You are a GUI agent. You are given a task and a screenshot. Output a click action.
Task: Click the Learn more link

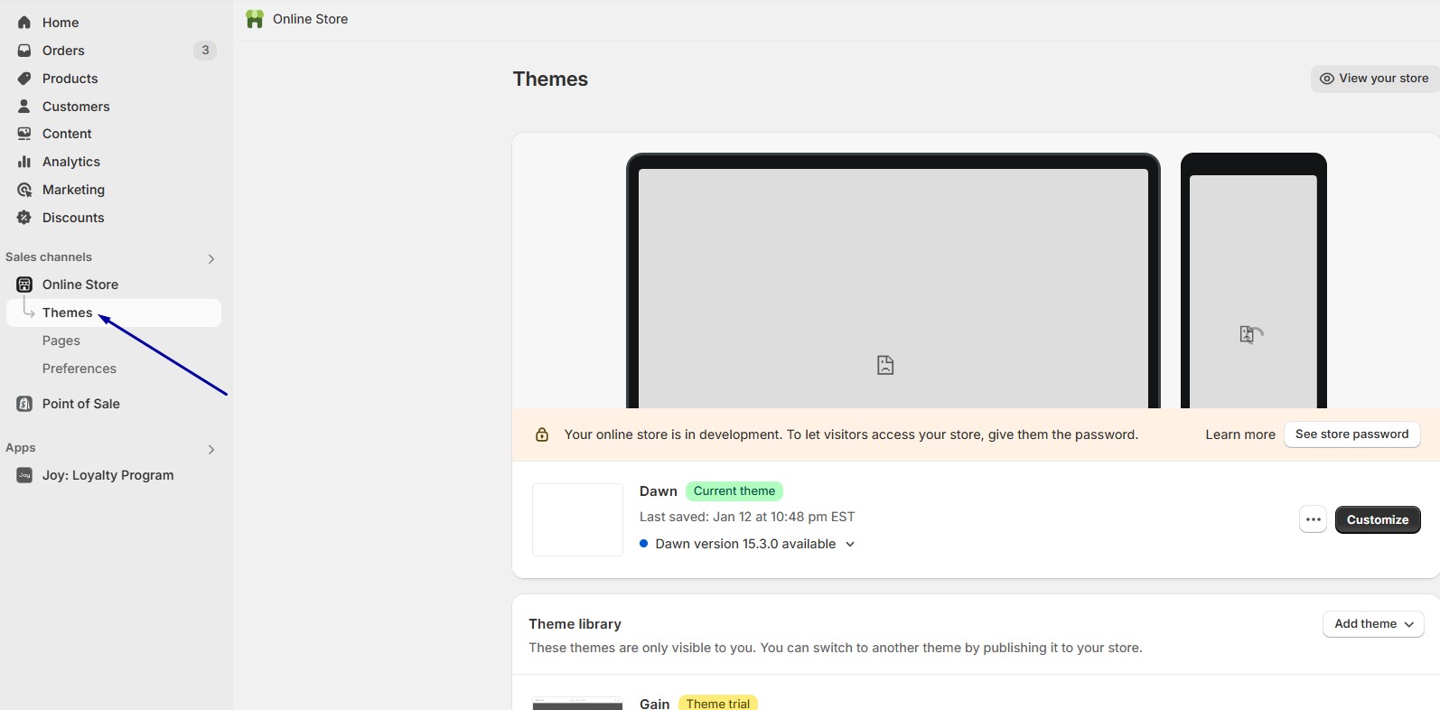[1240, 434]
